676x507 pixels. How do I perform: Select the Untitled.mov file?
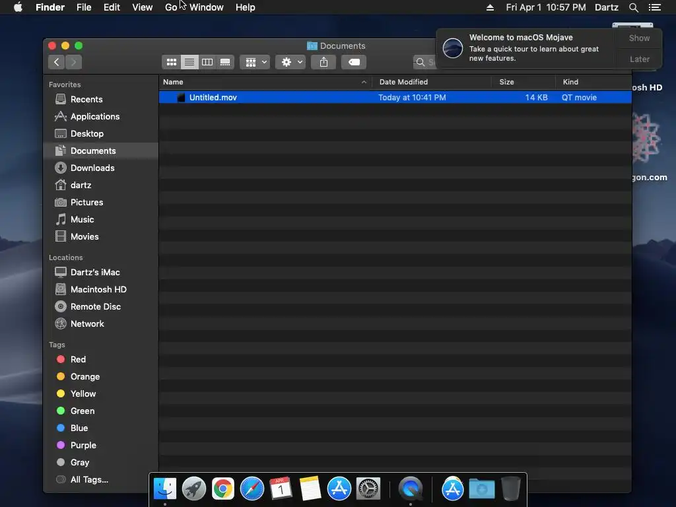pyautogui.click(x=395, y=98)
